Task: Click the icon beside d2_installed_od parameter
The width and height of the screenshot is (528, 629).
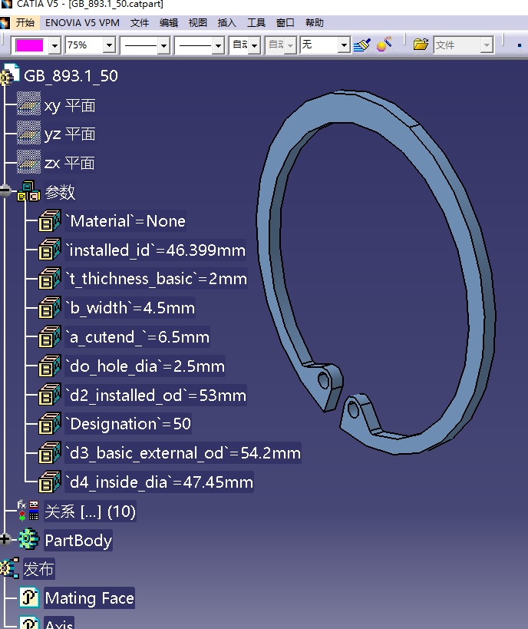Action: pos(50,395)
